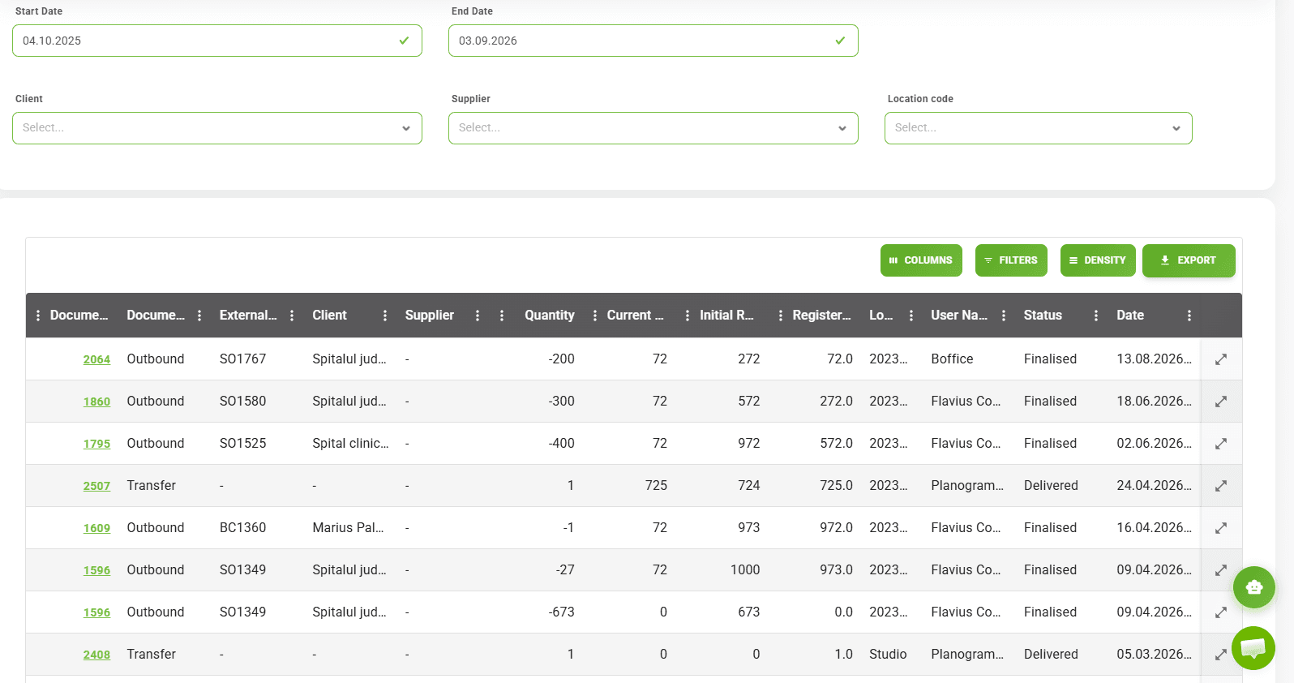Open document link 1795
The width and height of the screenshot is (1294, 683).
click(96, 444)
